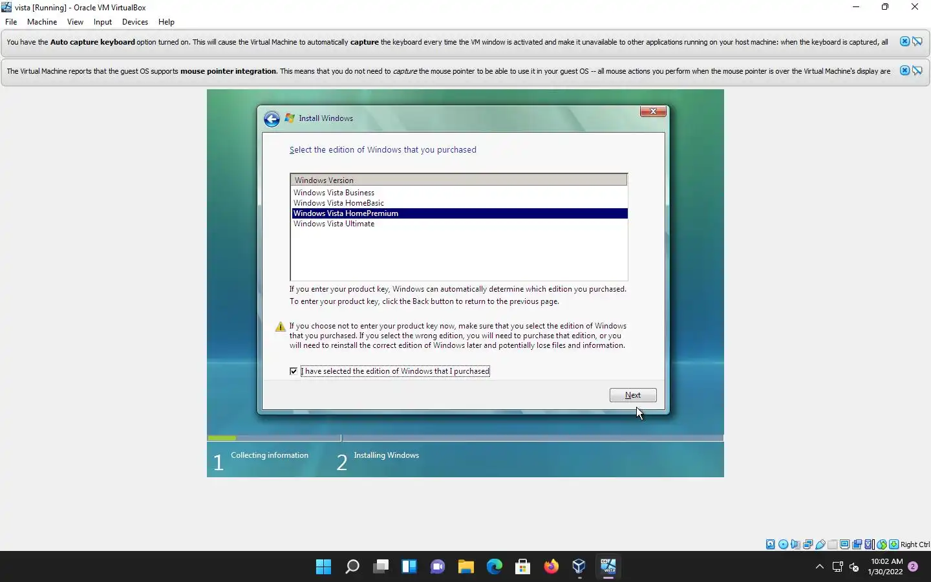The width and height of the screenshot is (931, 582).
Task: Open the clock showing 10:02 AM
Action: point(886,566)
